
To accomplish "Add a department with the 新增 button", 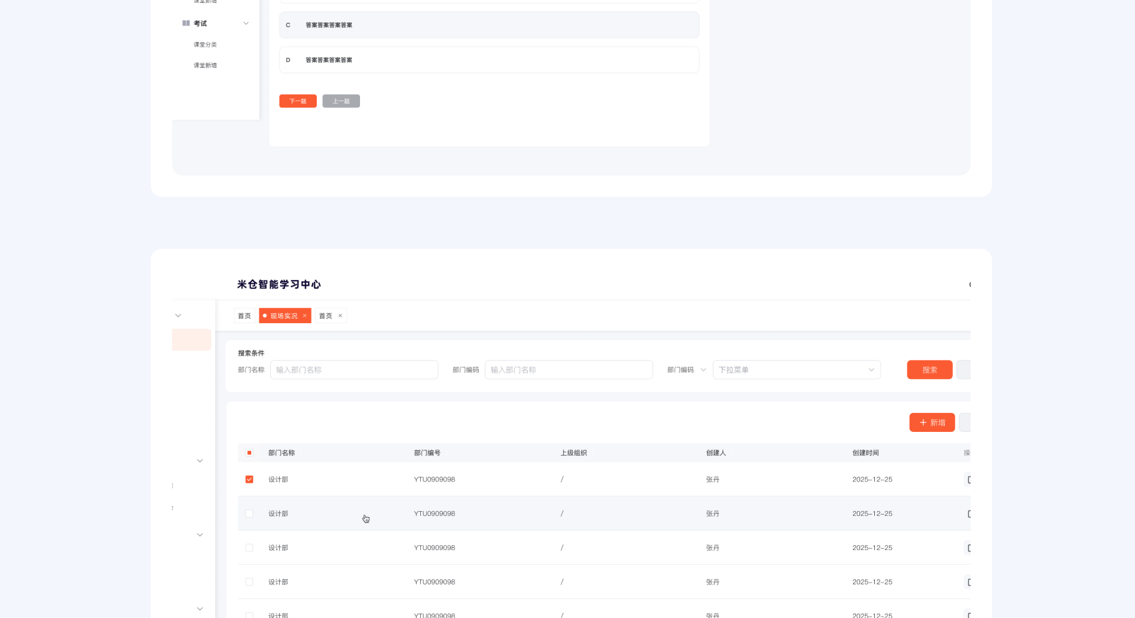I will (932, 422).
